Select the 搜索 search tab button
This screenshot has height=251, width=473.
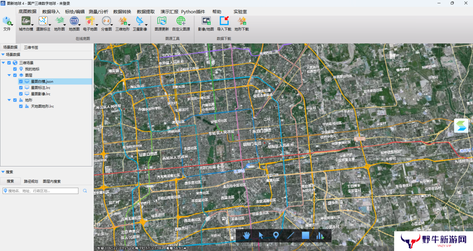click(x=10, y=181)
